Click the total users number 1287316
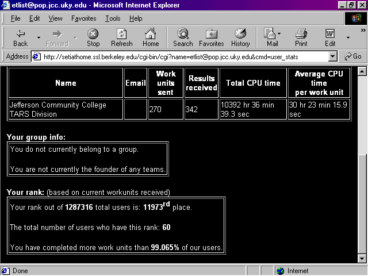368x276 pixels. pos(79,207)
